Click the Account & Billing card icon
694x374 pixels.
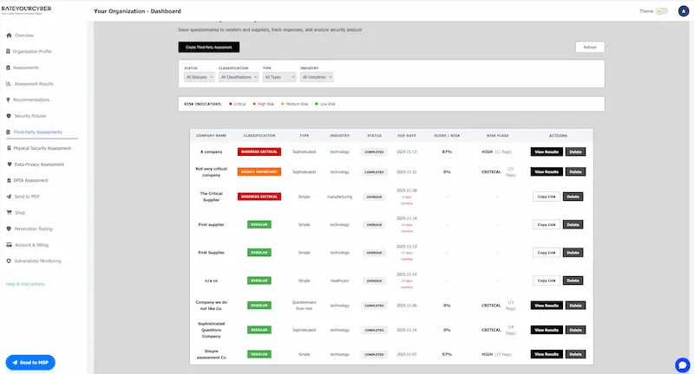point(9,244)
